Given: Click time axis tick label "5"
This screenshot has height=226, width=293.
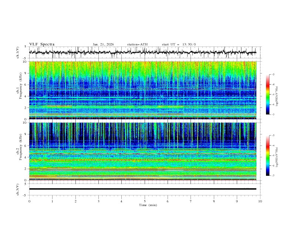Looking at the screenshot, I should 145,201.
